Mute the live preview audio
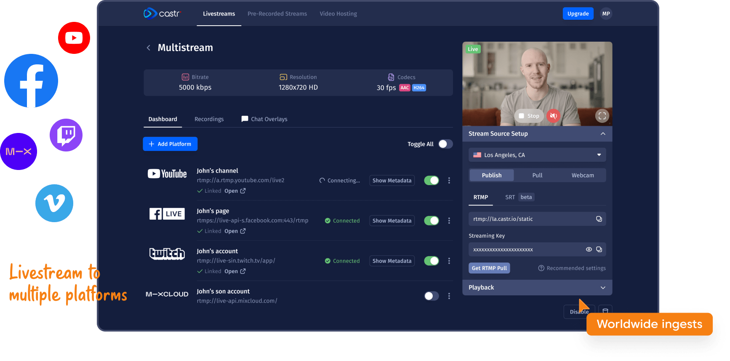The image size is (730, 361). [x=553, y=116]
